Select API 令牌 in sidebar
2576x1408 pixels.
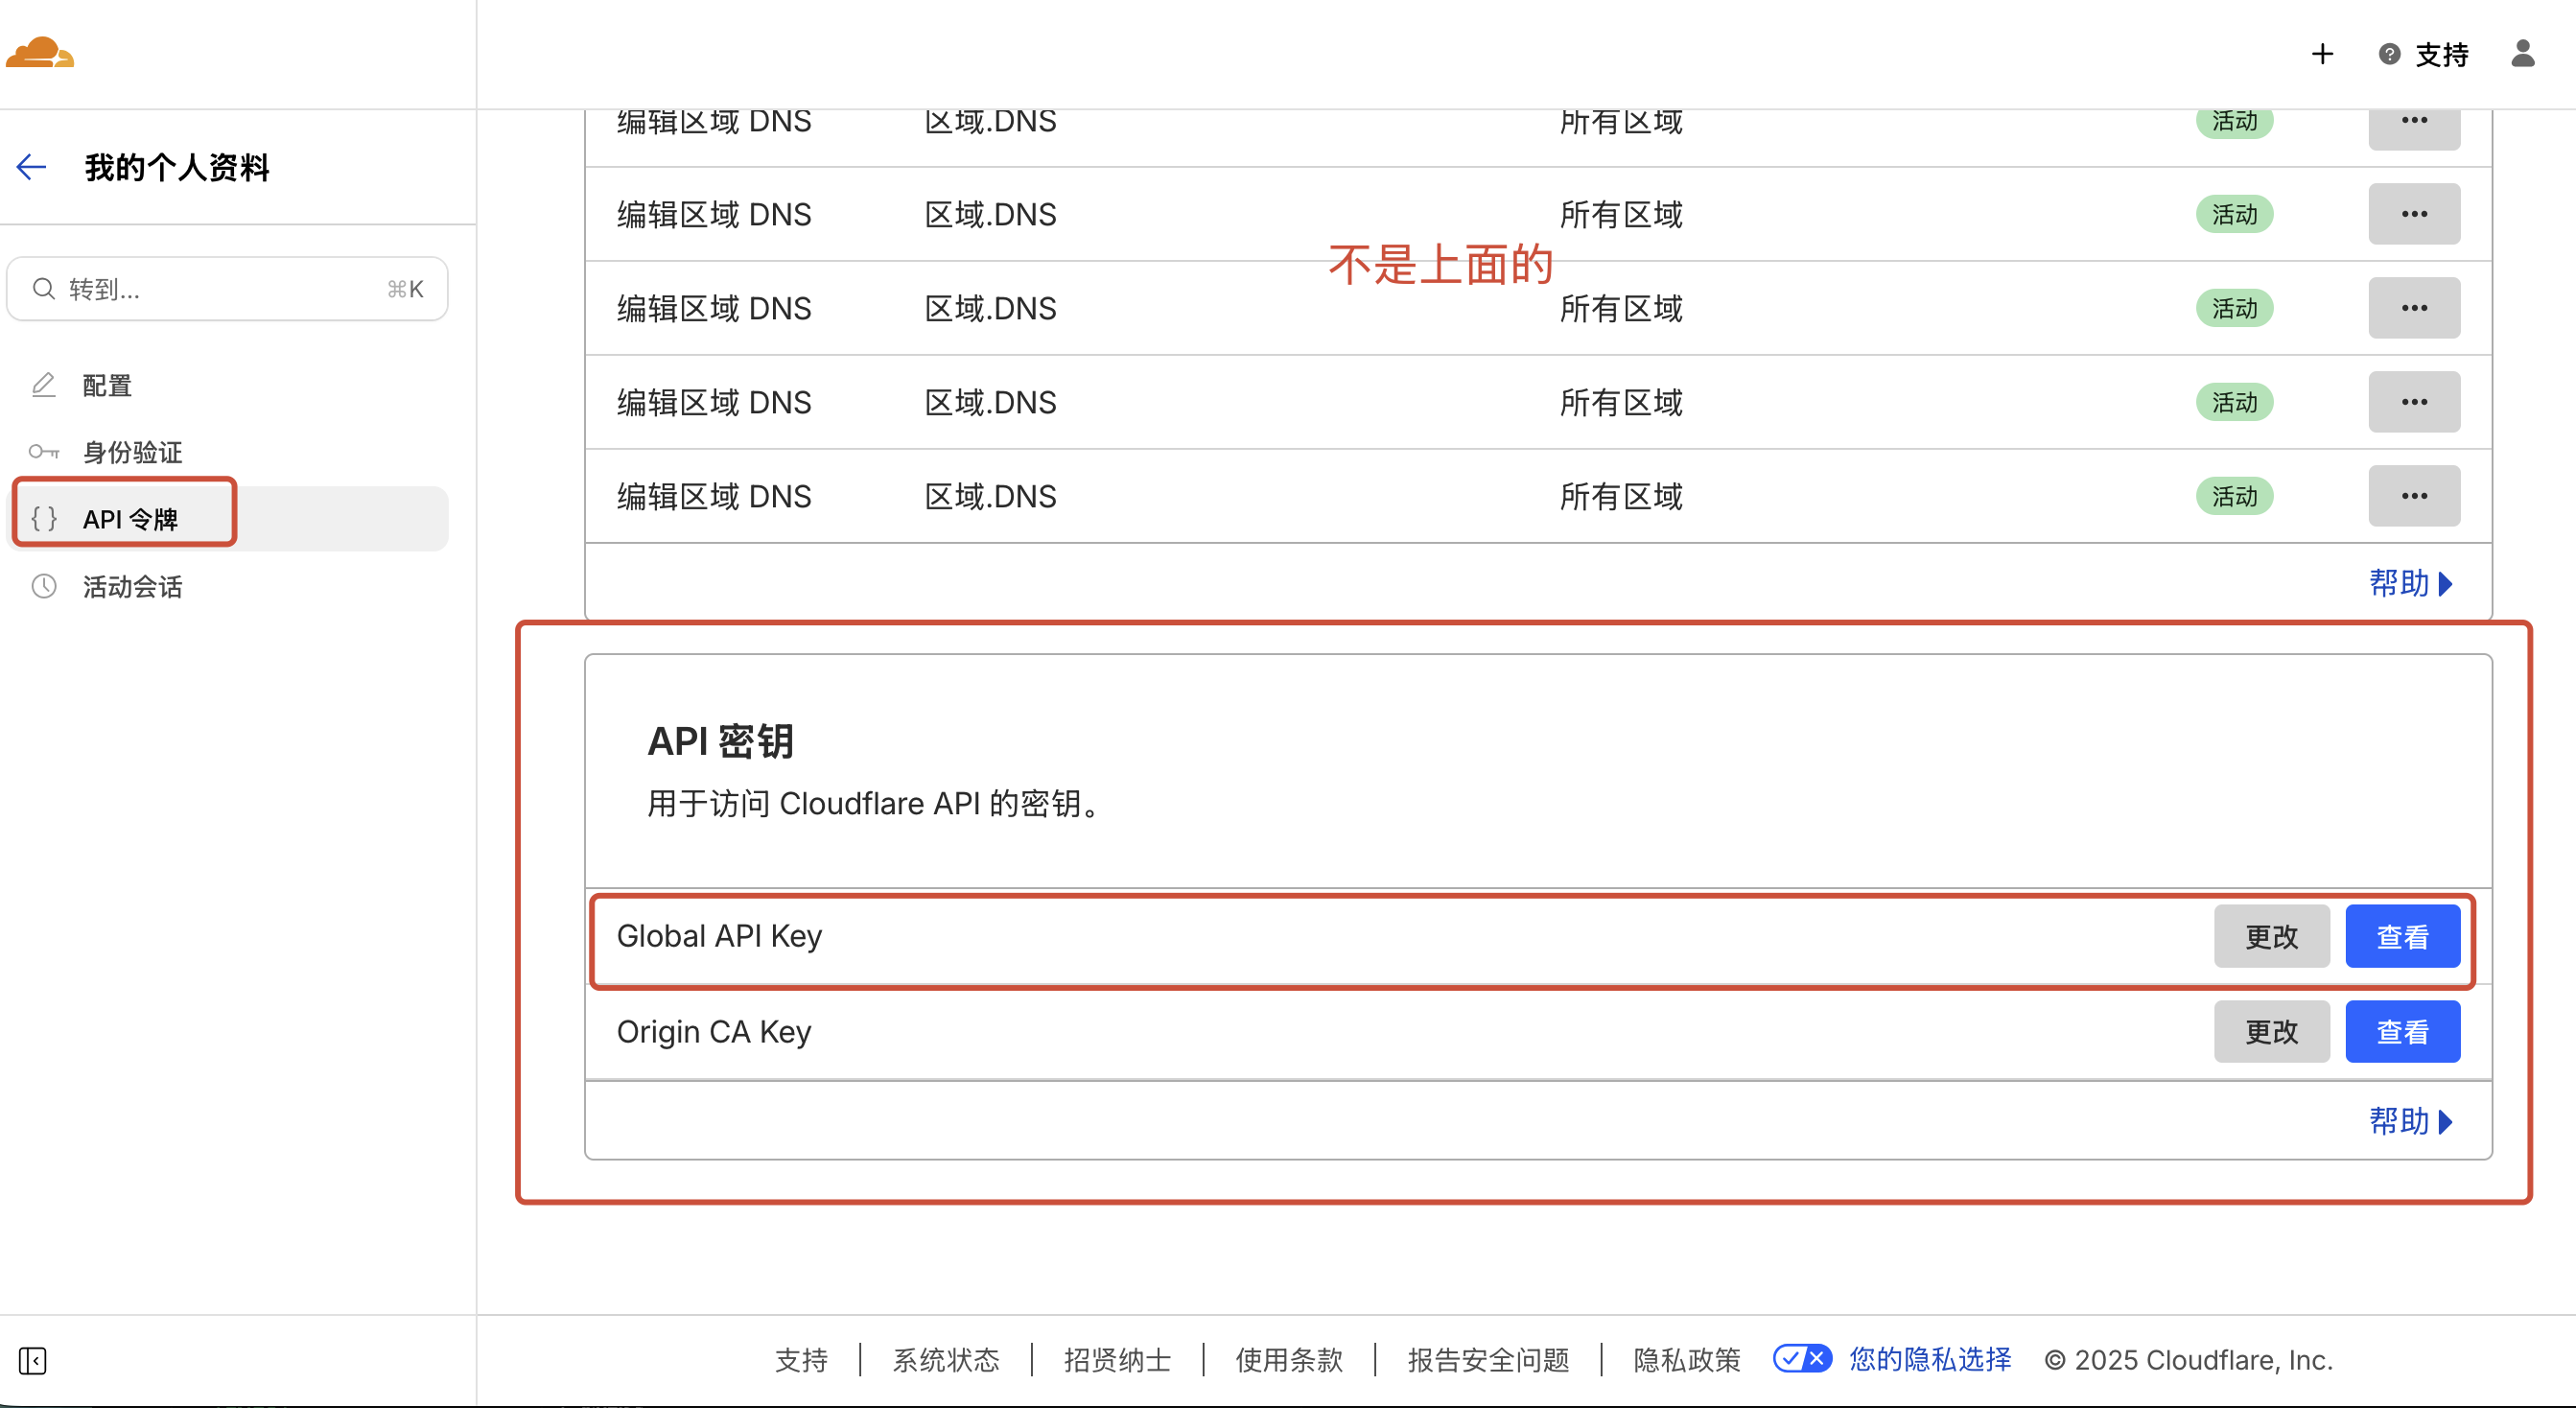[130, 519]
